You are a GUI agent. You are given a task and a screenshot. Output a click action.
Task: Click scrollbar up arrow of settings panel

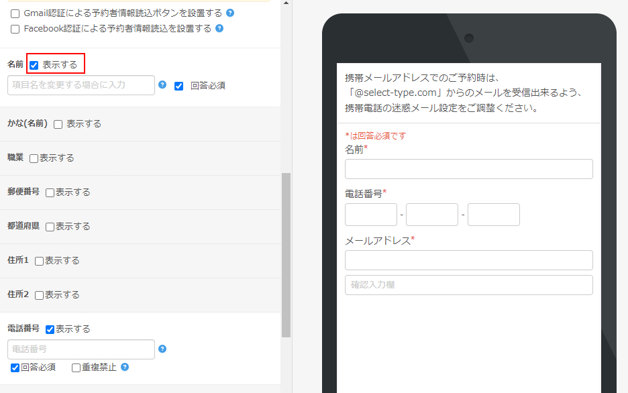click(286, 3)
